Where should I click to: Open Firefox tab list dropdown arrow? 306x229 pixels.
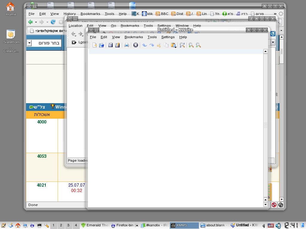tap(281, 31)
